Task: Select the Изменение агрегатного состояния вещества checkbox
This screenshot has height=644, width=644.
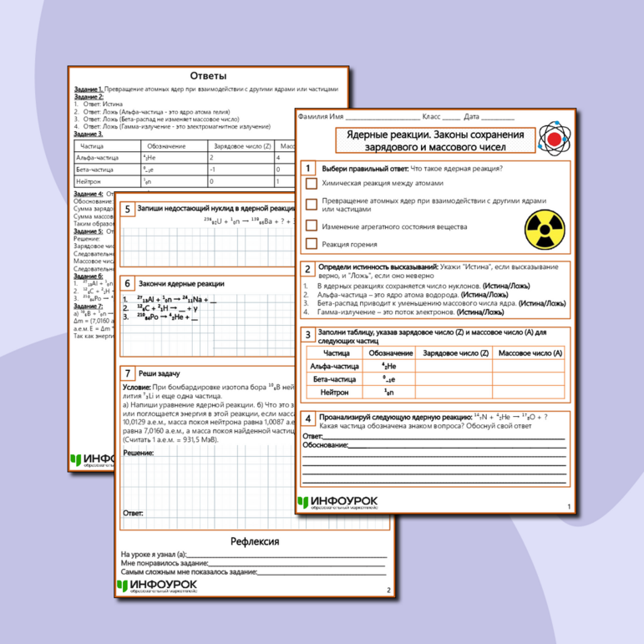Action: point(311,226)
